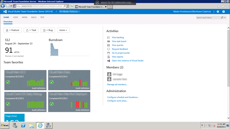230x129 pixels.
Task: Open the build tile completed 8/2/2013
Action: (x=25, y=80)
